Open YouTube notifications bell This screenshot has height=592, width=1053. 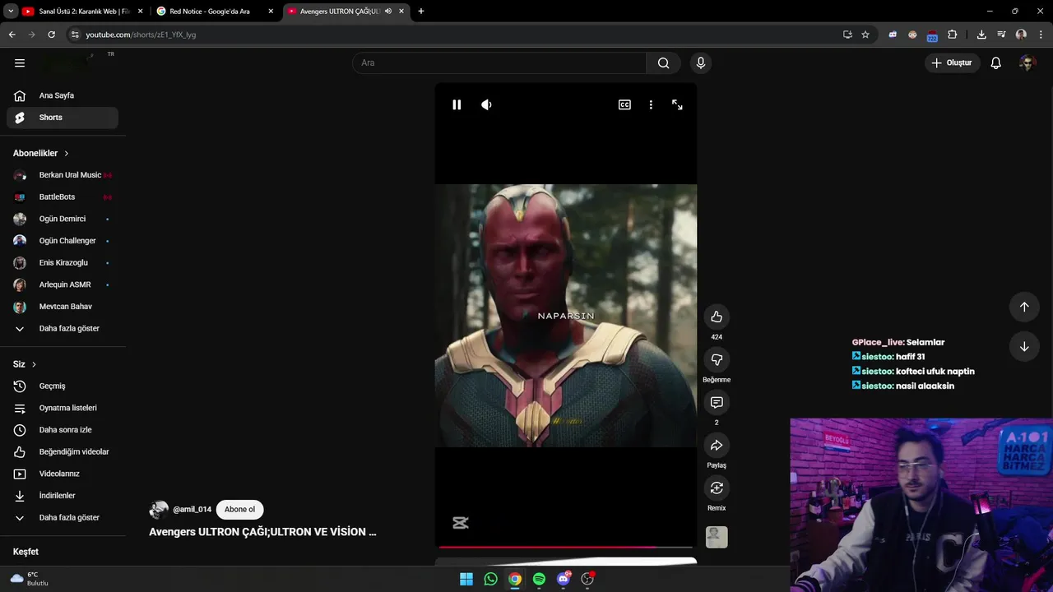tap(995, 62)
